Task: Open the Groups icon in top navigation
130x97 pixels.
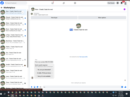Action: tap(75, 3)
